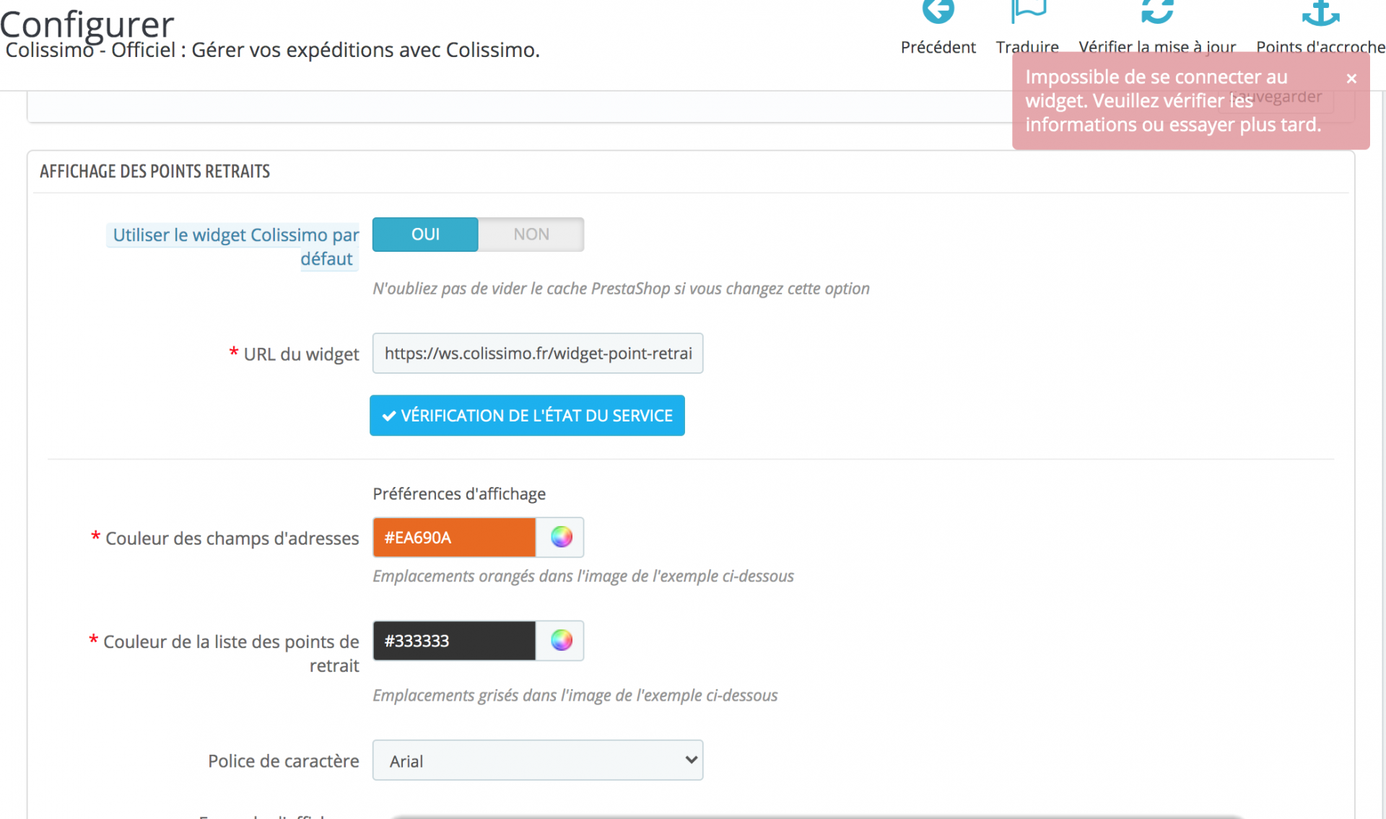
Task: Click the Traduire flag icon
Action: (x=1027, y=12)
